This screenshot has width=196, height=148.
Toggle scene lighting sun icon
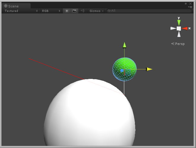click(67, 11)
